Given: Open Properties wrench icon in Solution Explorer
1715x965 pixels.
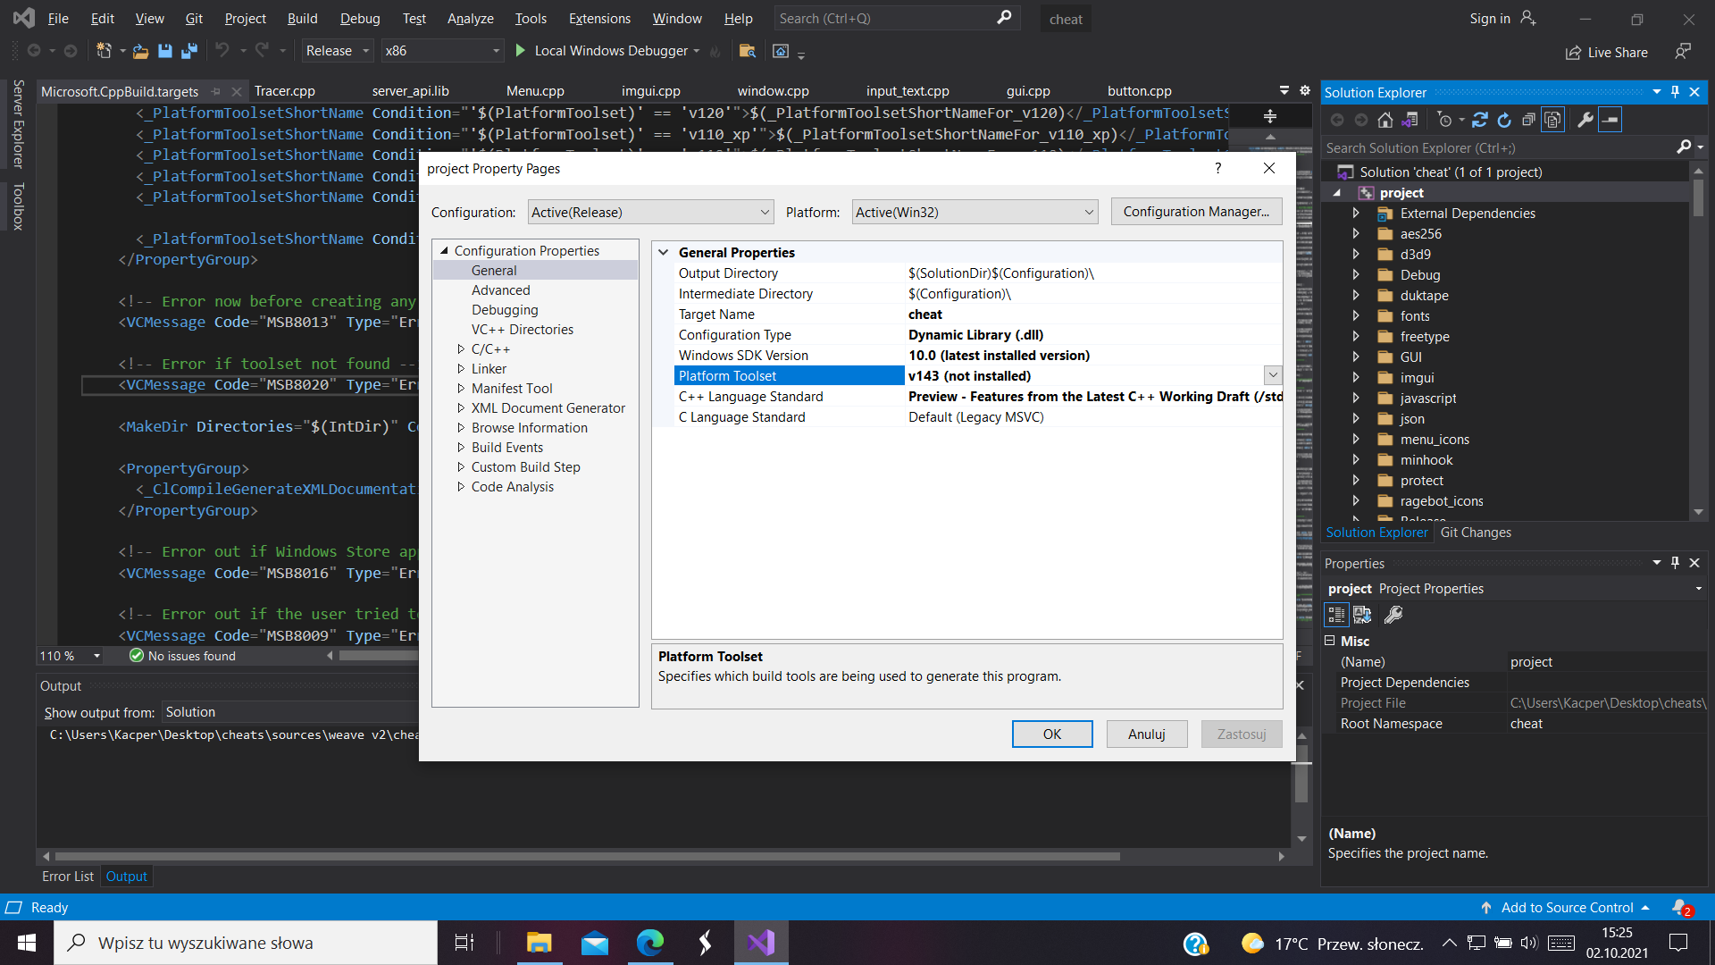Looking at the screenshot, I should pyautogui.click(x=1585, y=120).
